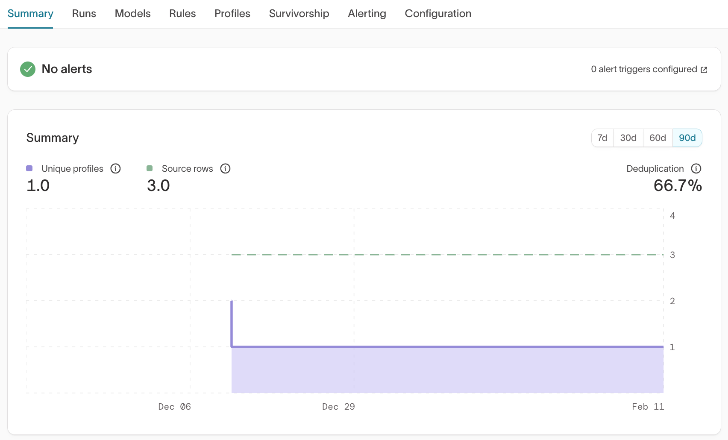The width and height of the screenshot is (728, 440).
Task: Switch chart range to 30d
Action: (x=628, y=138)
